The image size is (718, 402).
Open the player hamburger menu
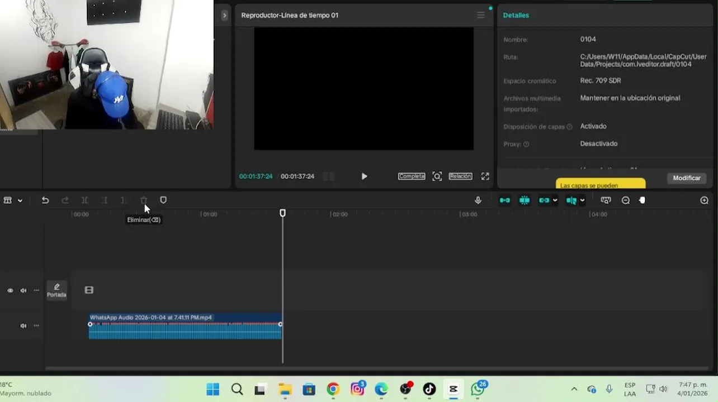481,15
